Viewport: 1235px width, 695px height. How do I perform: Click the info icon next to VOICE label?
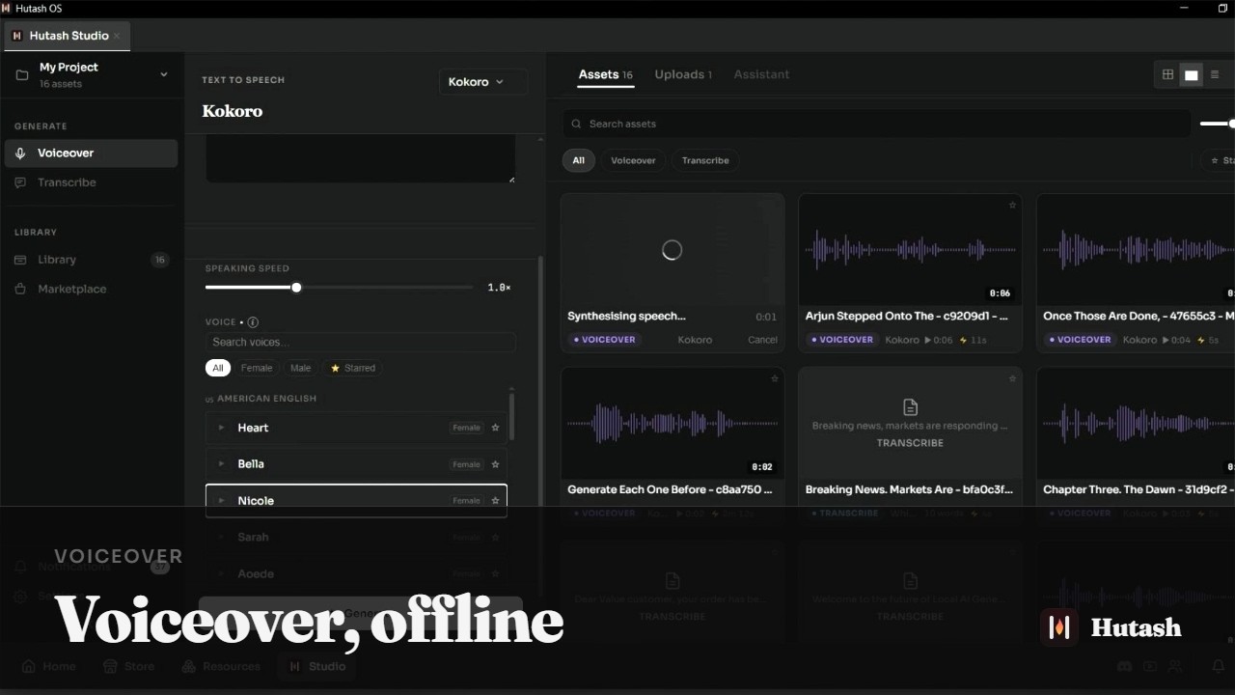click(253, 322)
